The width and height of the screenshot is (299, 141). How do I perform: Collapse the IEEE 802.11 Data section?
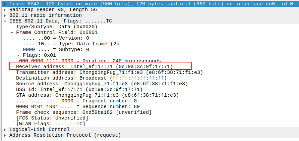[5, 21]
